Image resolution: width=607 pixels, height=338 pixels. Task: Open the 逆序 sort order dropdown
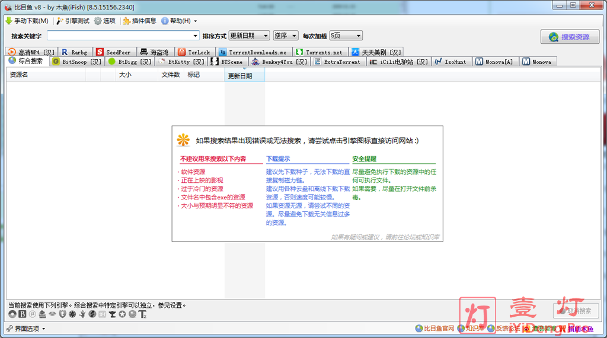[285, 36]
